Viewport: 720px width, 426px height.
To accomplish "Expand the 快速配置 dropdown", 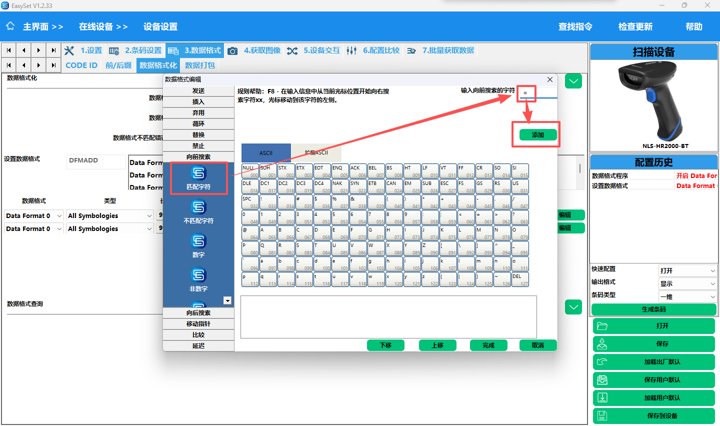I will tap(688, 271).
